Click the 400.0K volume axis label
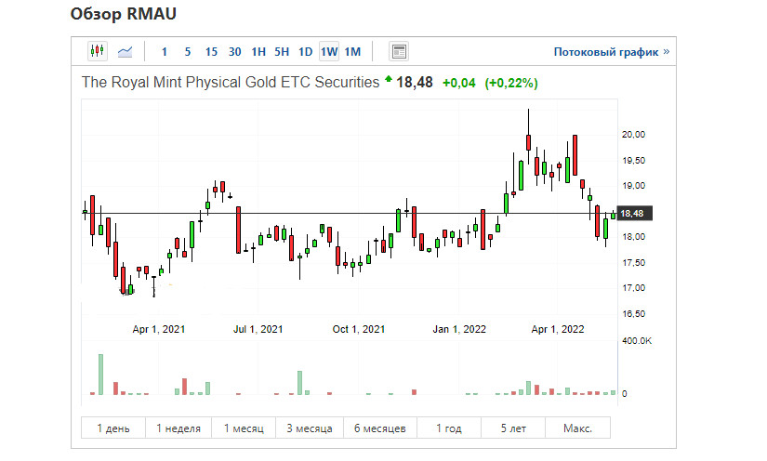 [637, 340]
